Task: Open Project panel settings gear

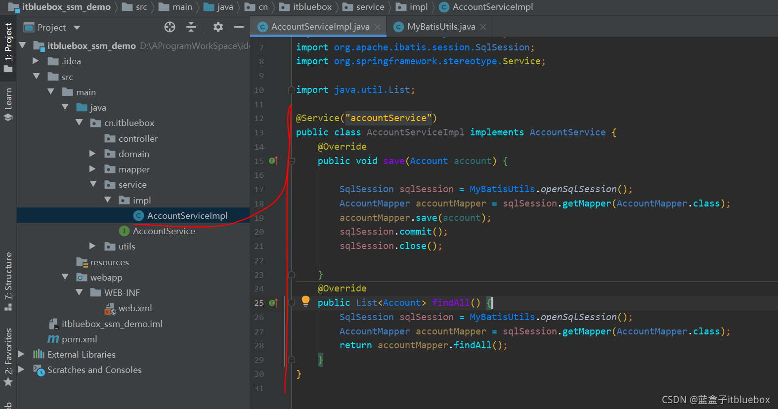Action: (x=218, y=27)
